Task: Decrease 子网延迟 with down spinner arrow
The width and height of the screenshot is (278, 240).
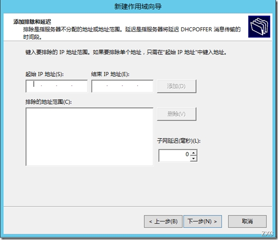Action: pos(193,158)
